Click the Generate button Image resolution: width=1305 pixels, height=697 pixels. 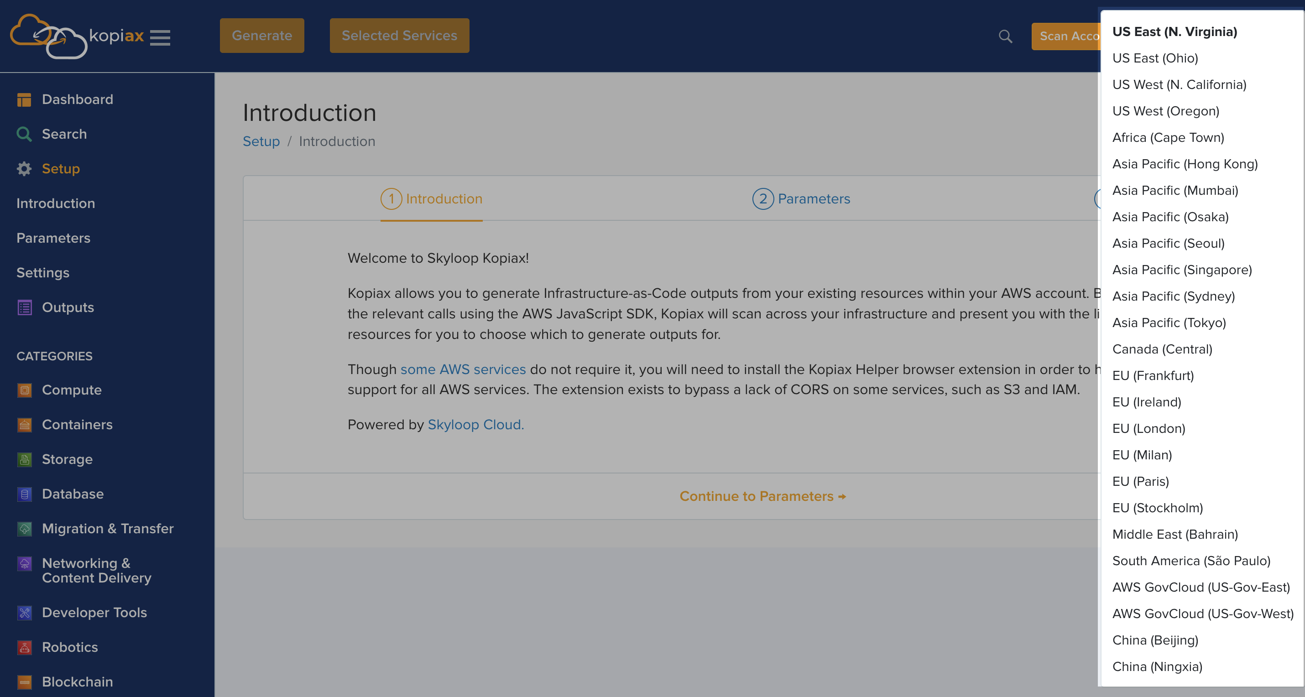pyautogui.click(x=262, y=36)
